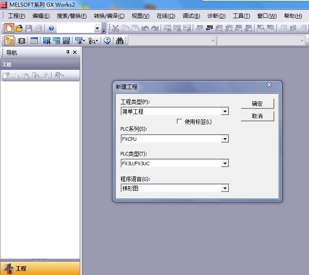Click the Save project floppy icon
Screen dimensions: 309x275
(28, 28)
